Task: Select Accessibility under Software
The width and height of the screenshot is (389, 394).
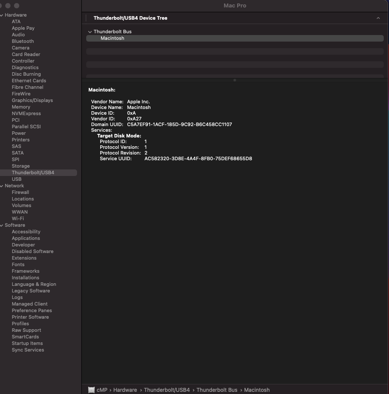Action: (26, 232)
